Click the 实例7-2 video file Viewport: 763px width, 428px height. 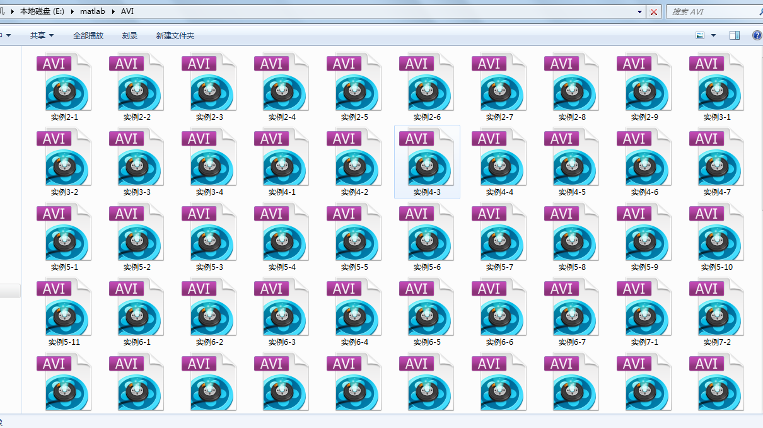[x=717, y=312]
